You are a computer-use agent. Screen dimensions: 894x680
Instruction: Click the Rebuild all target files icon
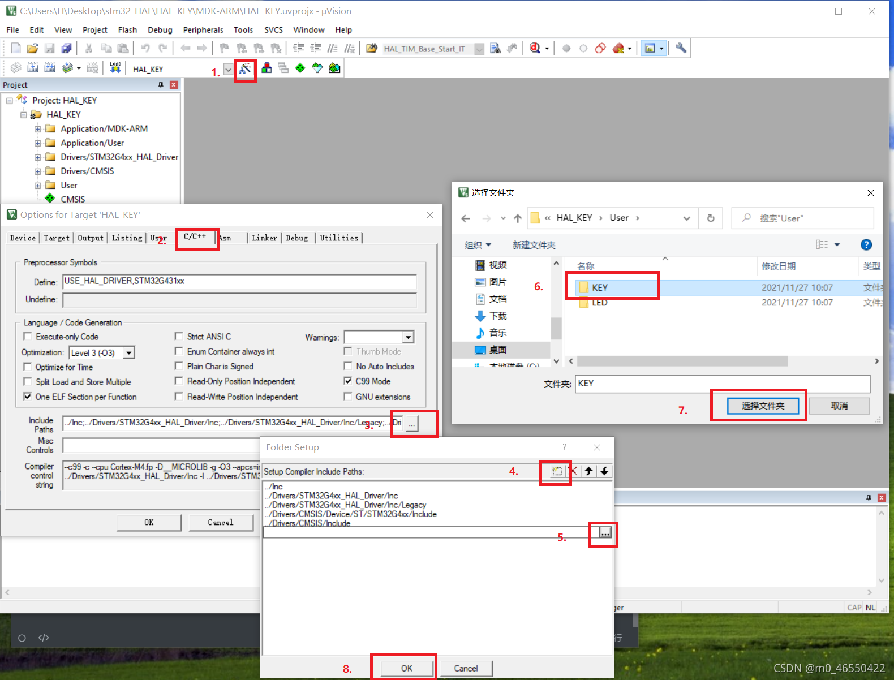pyautogui.click(x=50, y=68)
